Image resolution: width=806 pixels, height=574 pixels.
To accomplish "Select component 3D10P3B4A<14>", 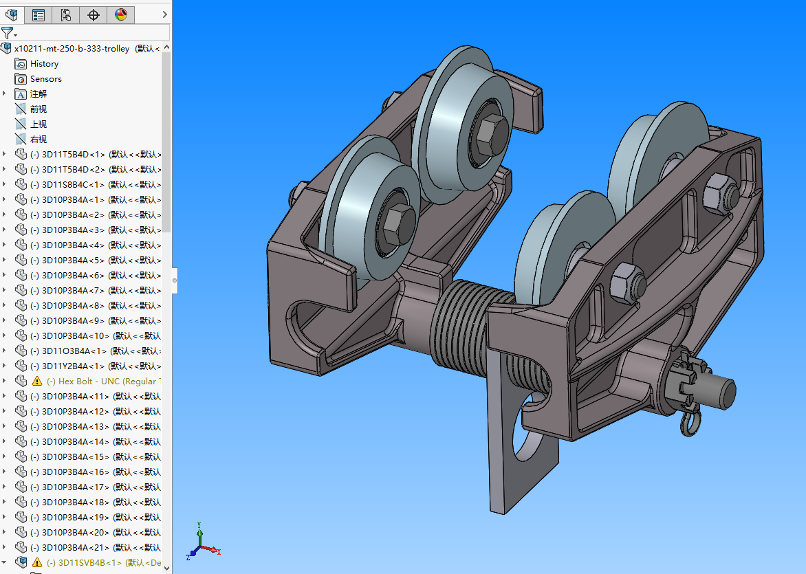I will (95, 441).
